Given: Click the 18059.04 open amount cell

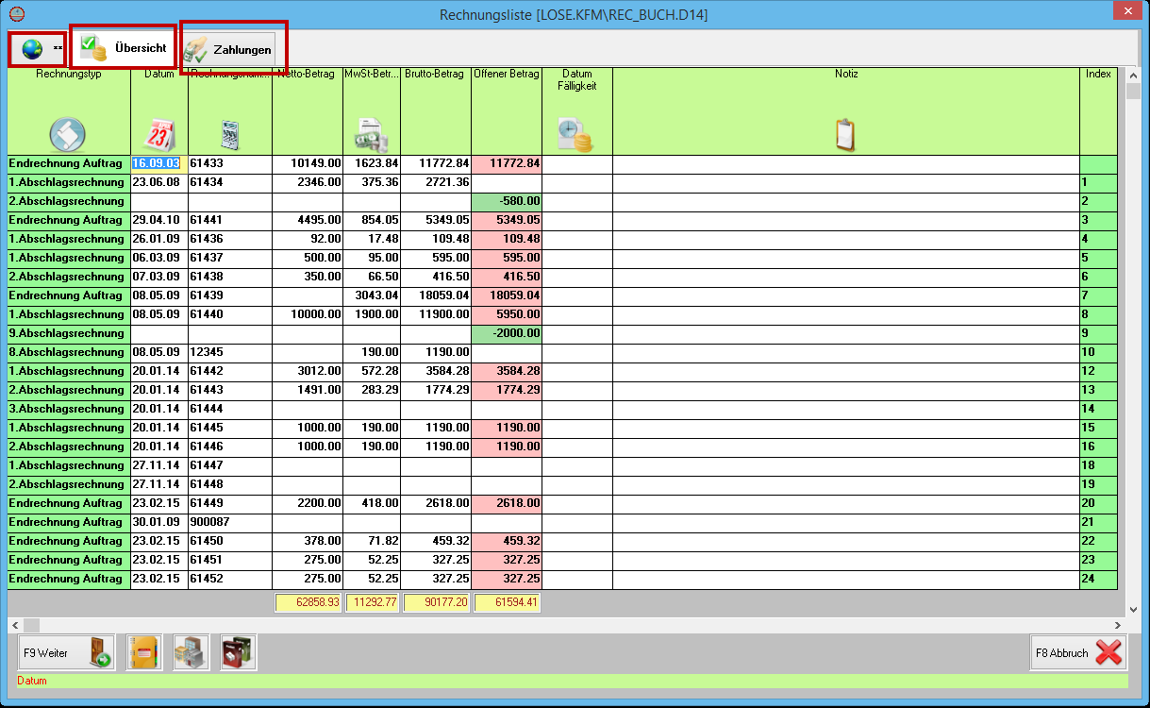Looking at the screenshot, I should (x=507, y=295).
